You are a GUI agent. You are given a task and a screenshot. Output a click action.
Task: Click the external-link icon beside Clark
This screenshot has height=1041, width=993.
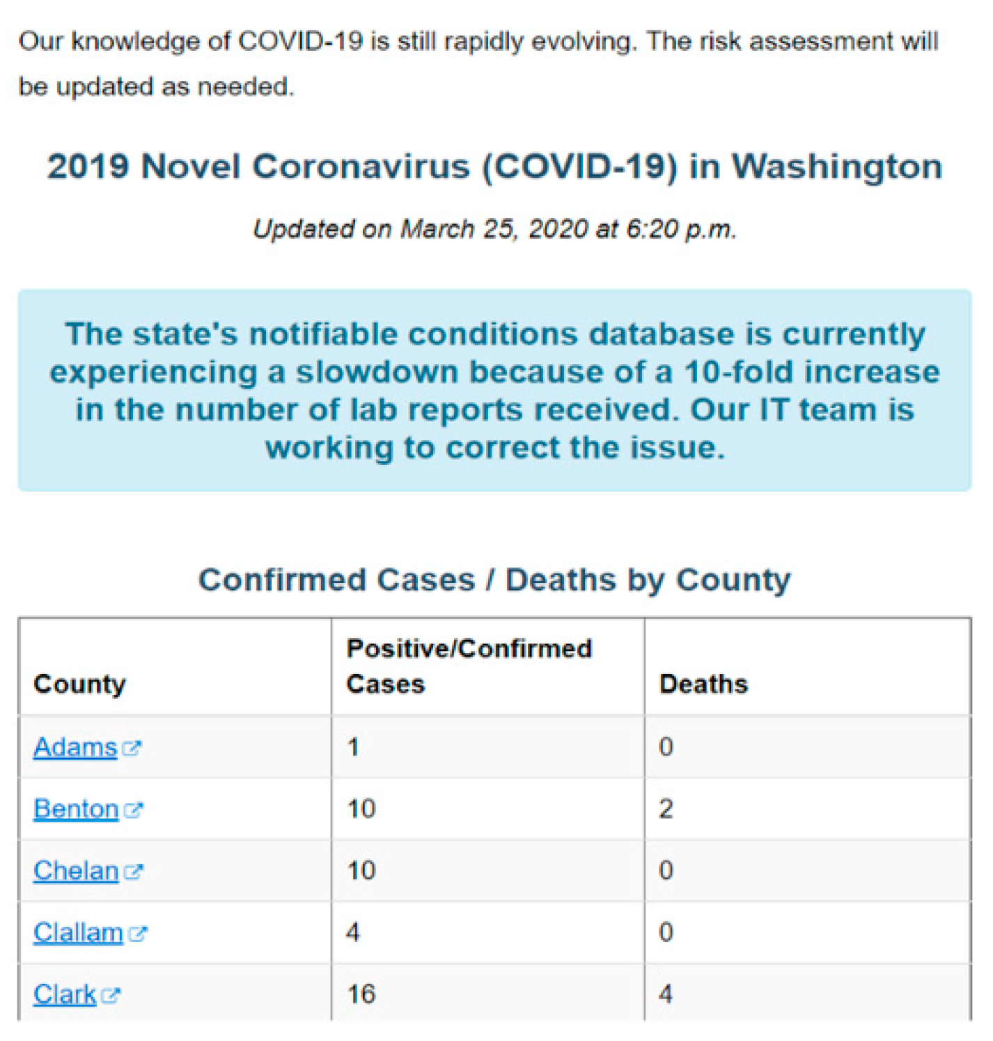click(111, 996)
